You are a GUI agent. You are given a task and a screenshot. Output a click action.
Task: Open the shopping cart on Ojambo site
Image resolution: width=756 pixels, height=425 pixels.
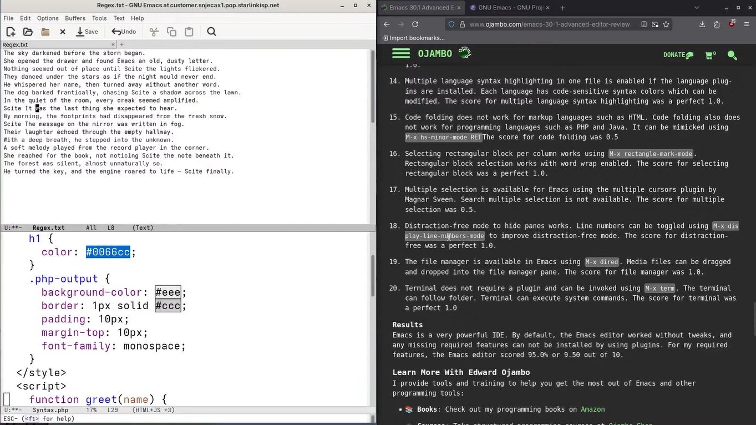coord(710,55)
